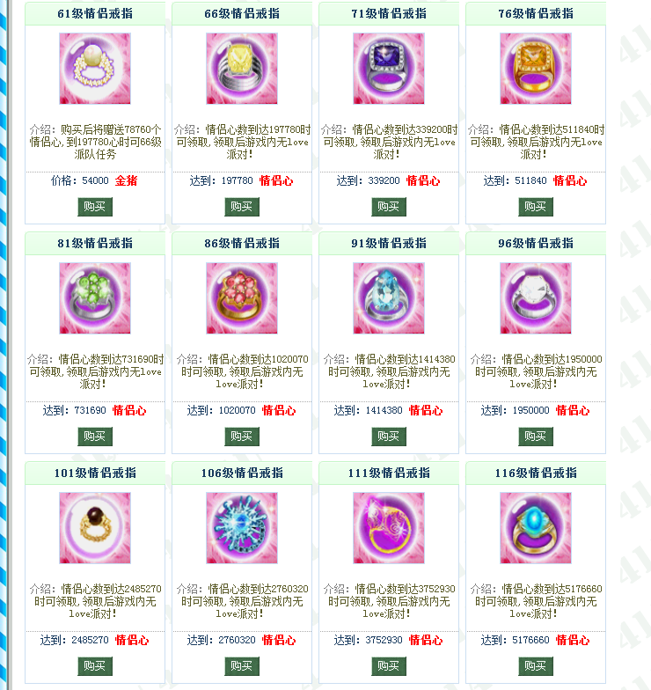The image size is (651, 690).
Task: Click the 91级 blue teardrop ring icon
Action: click(389, 298)
